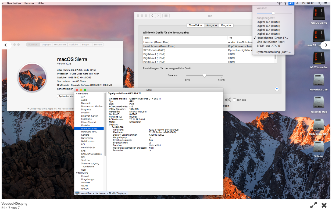Click the volume speaker menu bar icon
This screenshot has width=332, height=212.
click(x=291, y=3)
